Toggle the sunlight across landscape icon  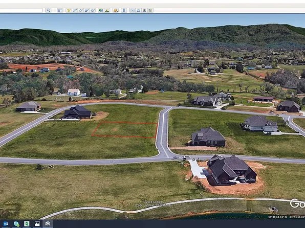click(x=107, y=10)
